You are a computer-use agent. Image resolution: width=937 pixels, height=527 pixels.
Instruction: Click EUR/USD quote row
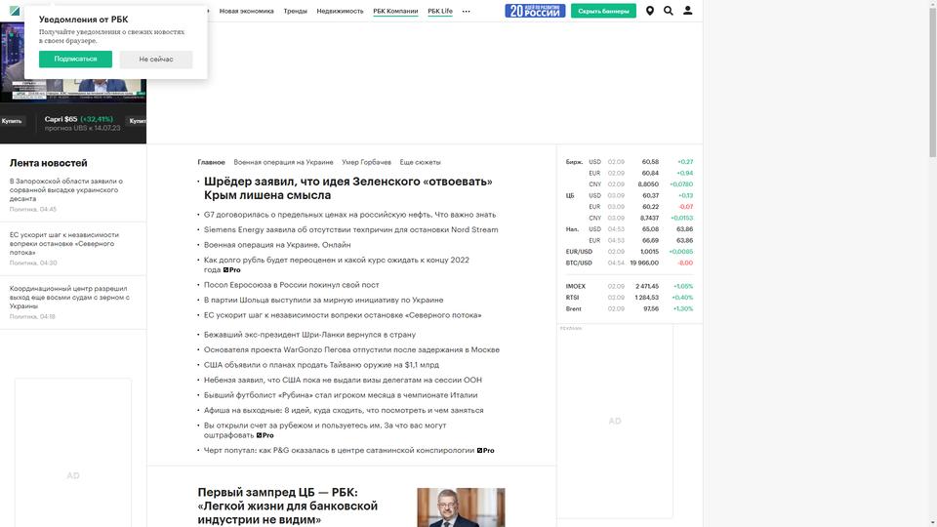pos(630,252)
